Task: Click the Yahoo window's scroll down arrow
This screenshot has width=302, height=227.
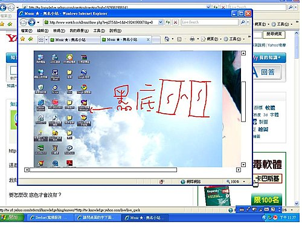Action: [297, 203]
